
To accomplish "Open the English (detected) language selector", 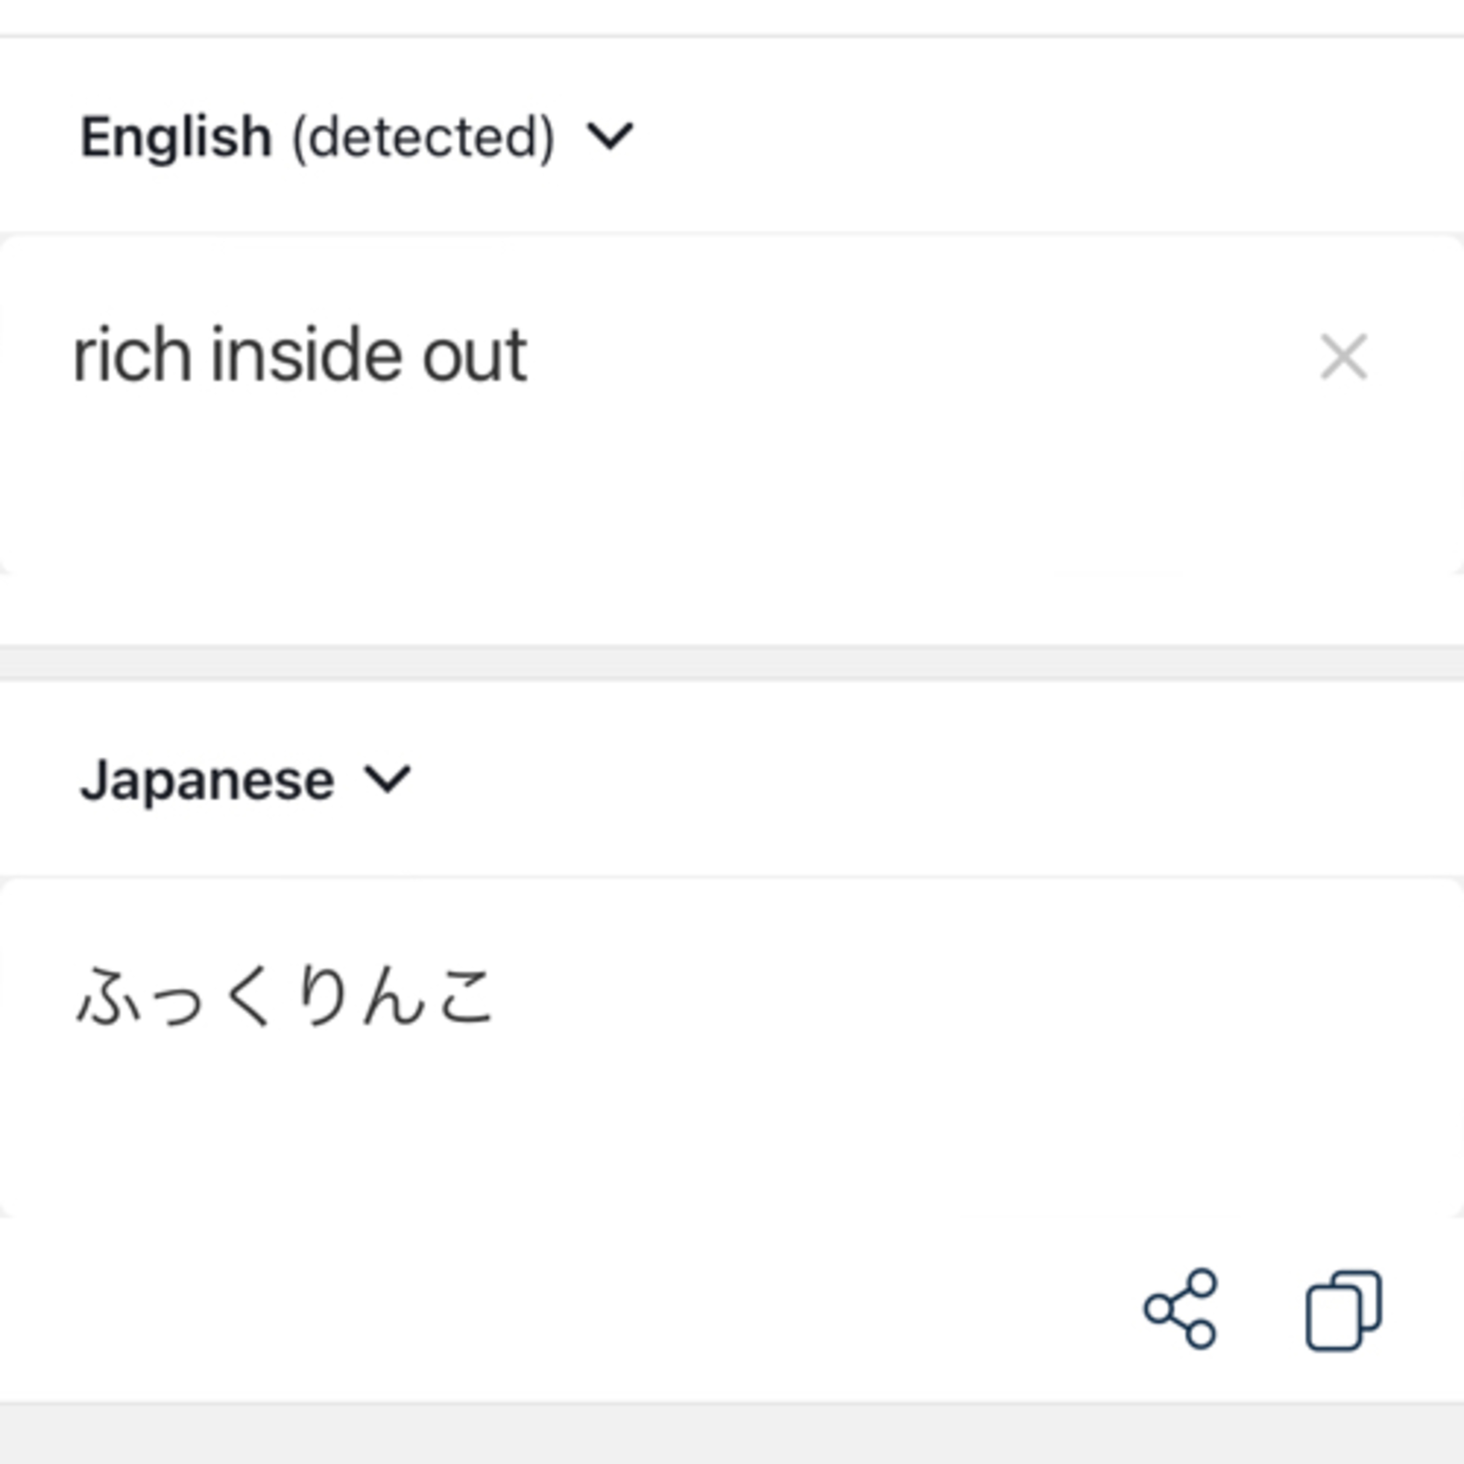I will 356,137.
